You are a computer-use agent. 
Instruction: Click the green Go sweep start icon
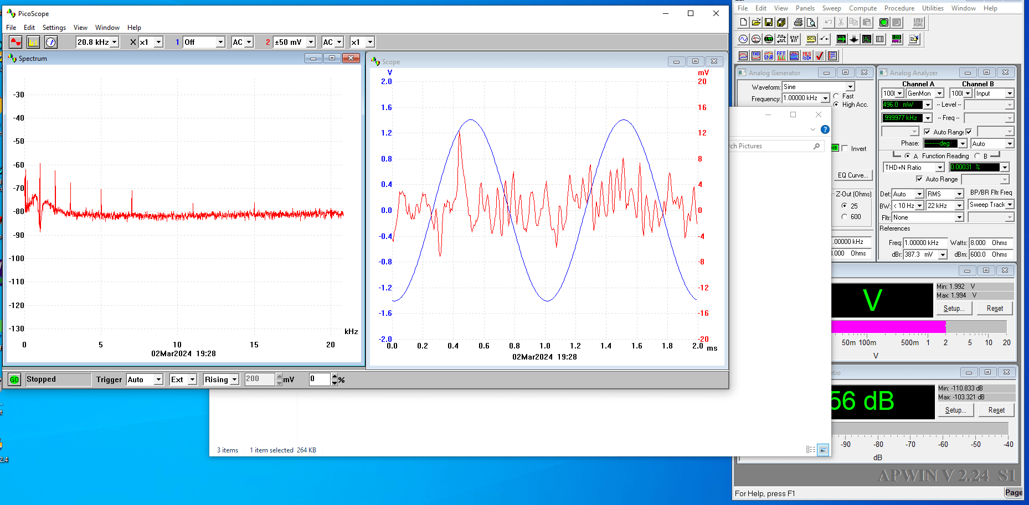tap(884, 22)
